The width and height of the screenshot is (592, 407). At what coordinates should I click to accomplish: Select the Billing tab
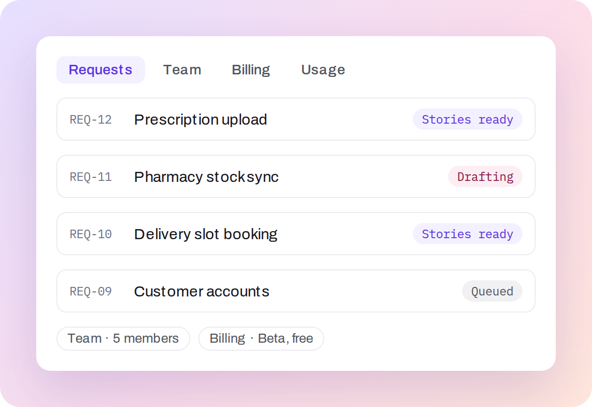pyautogui.click(x=251, y=70)
